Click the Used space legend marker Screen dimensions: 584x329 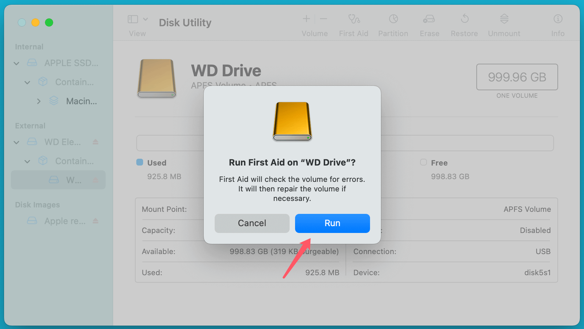point(140,162)
